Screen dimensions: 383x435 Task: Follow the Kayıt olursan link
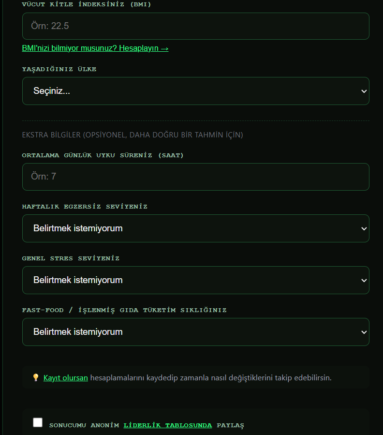click(x=65, y=378)
